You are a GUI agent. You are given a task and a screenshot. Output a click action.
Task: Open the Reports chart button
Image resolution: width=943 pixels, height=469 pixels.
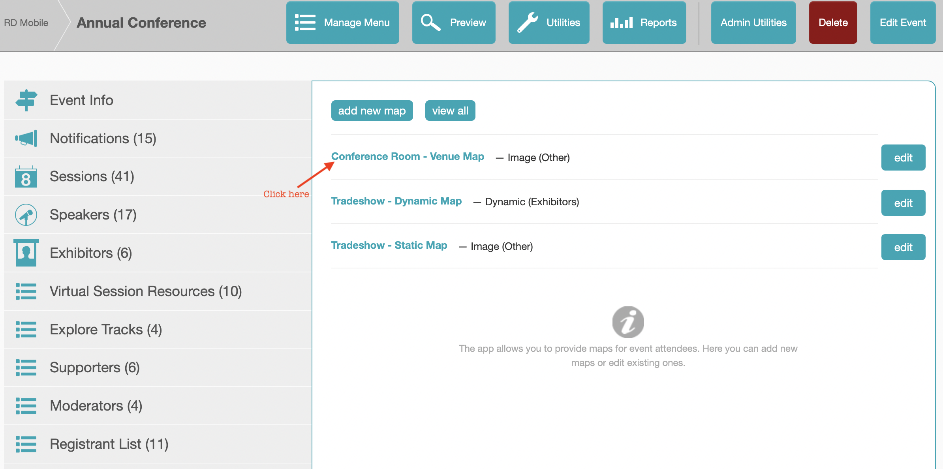(644, 23)
